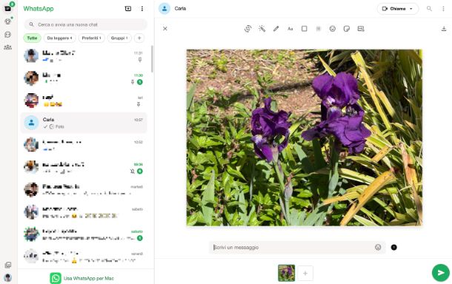The height and width of the screenshot is (284, 452).
Task: Add another file with the plus tile
Action: pyautogui.click(x=305, y=273)
